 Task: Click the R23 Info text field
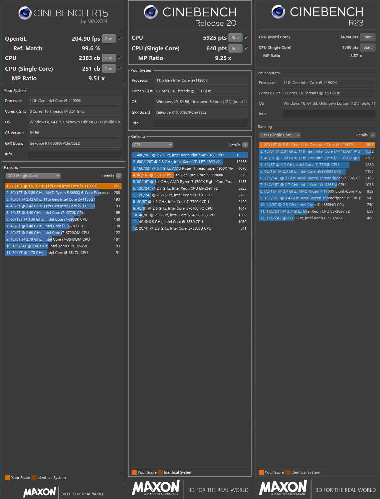pyautogui.click(x=329, y=114)
